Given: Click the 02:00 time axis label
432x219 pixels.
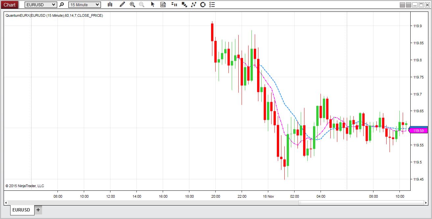Looking at the screenshot, I should click(295, 196).
